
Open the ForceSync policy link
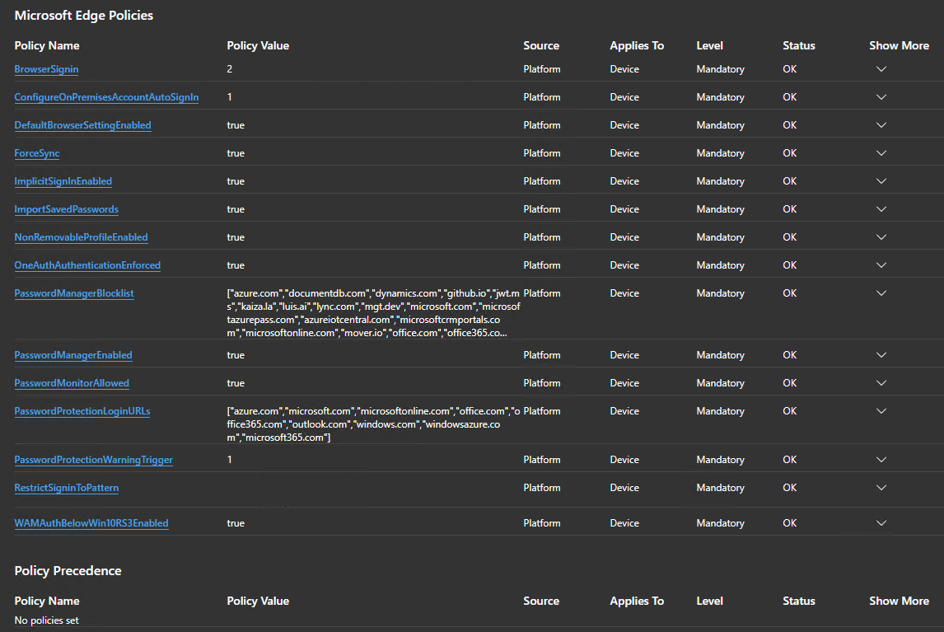tap(37, 153)
